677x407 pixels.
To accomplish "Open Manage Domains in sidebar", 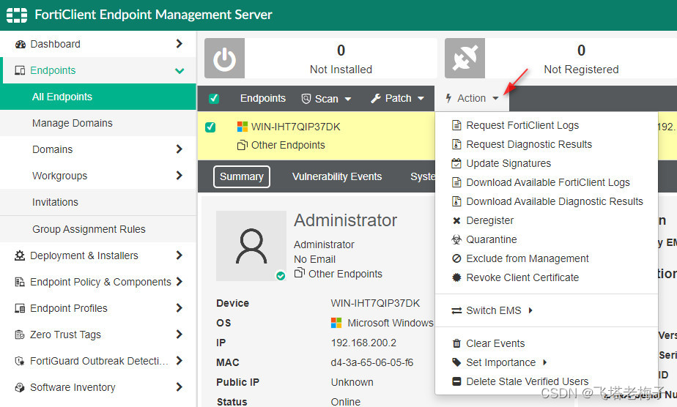I will pyautogui.click(x=98, y=123).
